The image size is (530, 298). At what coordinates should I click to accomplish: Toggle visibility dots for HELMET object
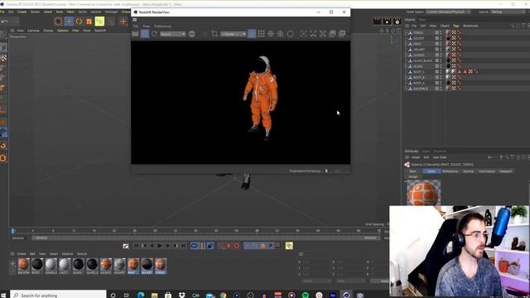(x=441, y=50)
